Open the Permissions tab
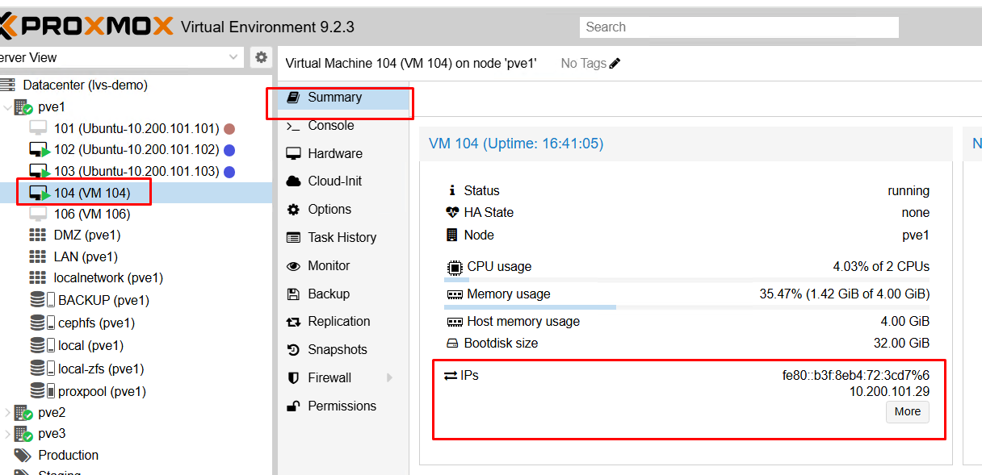The height and width of the screenshot is (475, 982). (x=343, y=406)
